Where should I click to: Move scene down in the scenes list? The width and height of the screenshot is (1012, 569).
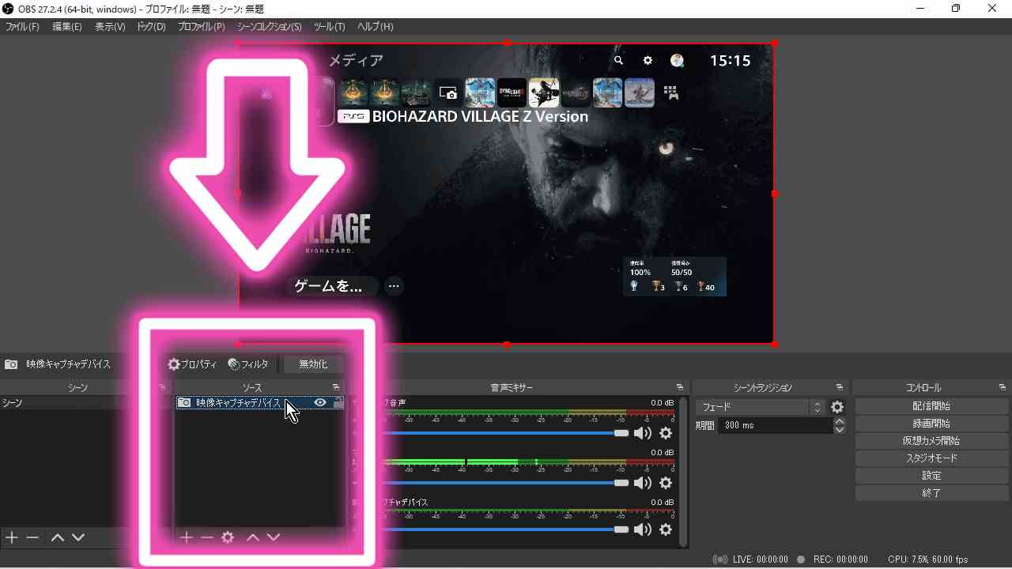pos(77,537)
